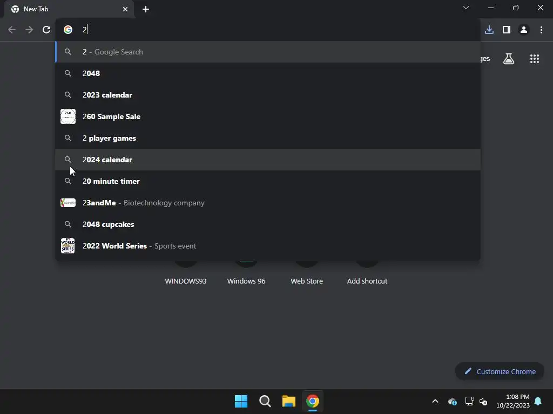Choose the '2048' suggestion
Screen dimensions: 553x414
(268, 73)
